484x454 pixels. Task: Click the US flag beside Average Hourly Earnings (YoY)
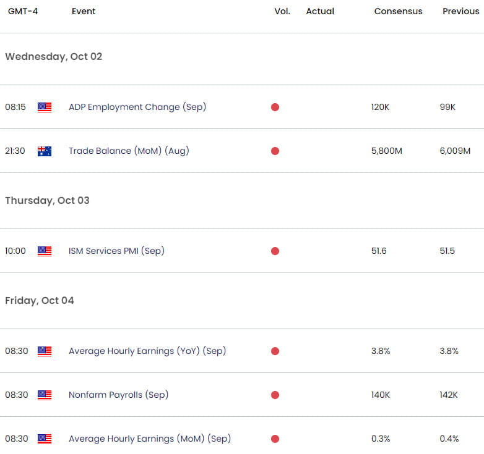45,351
